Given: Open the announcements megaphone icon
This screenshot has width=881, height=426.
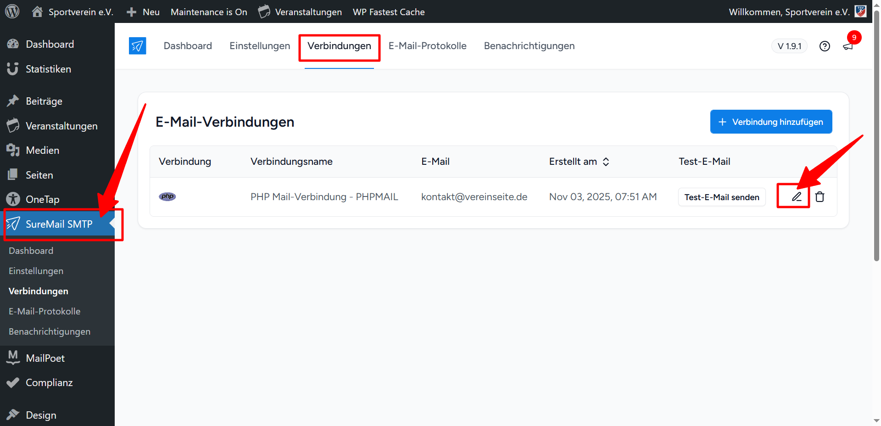Looking at the screenshot, I should coord(848,46).
